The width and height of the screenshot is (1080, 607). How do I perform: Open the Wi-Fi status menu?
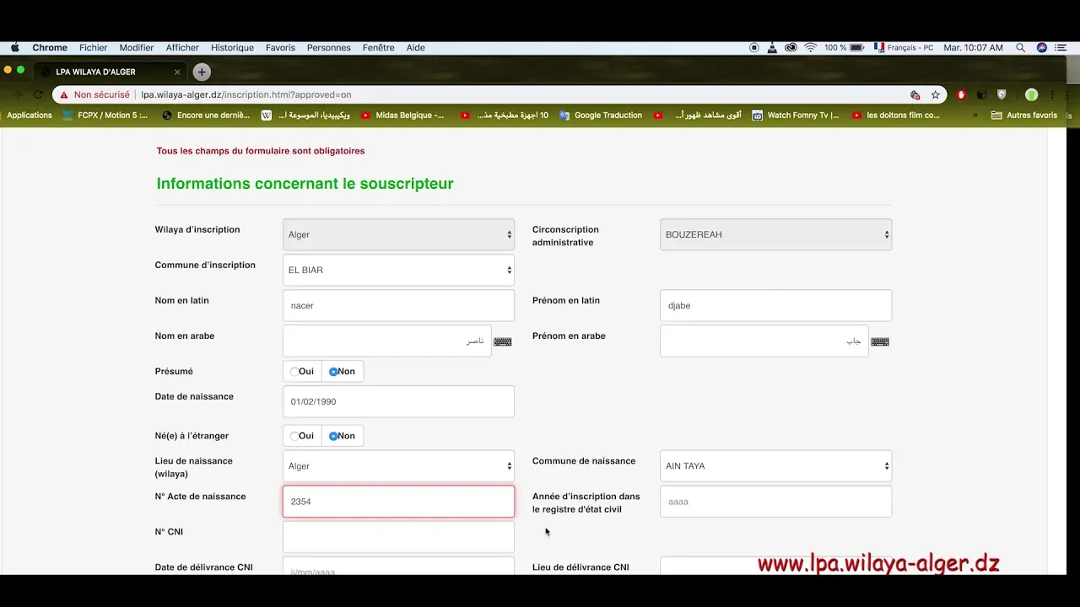(810, 48)
